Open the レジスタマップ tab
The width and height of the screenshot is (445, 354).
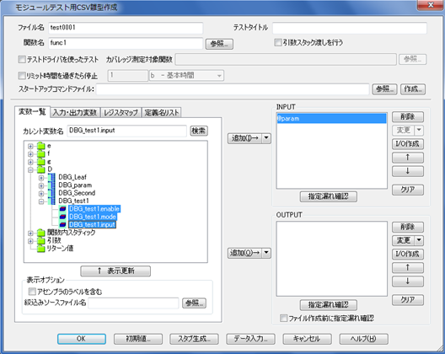[x=121, y=113]
